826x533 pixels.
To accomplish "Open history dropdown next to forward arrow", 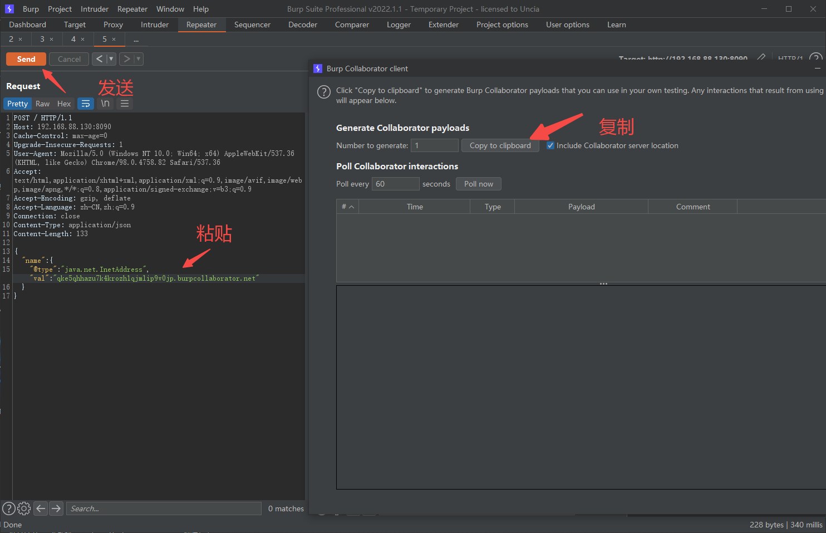I will (139, 59).
